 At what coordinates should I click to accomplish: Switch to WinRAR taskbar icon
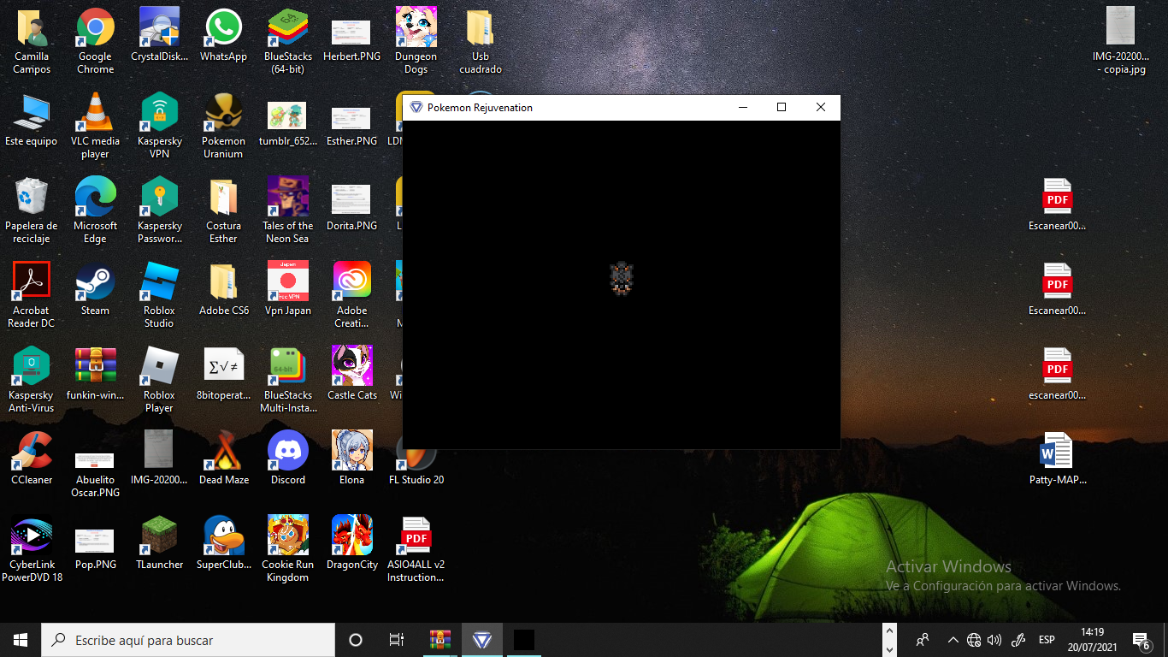coord(440,640)
